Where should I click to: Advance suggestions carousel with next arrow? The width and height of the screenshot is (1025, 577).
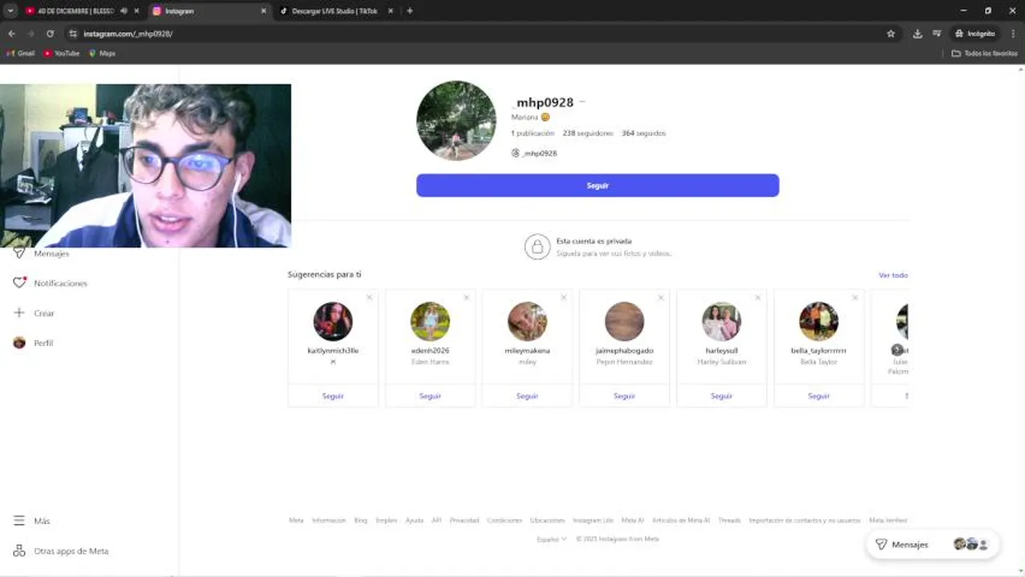tap(897, 350)
